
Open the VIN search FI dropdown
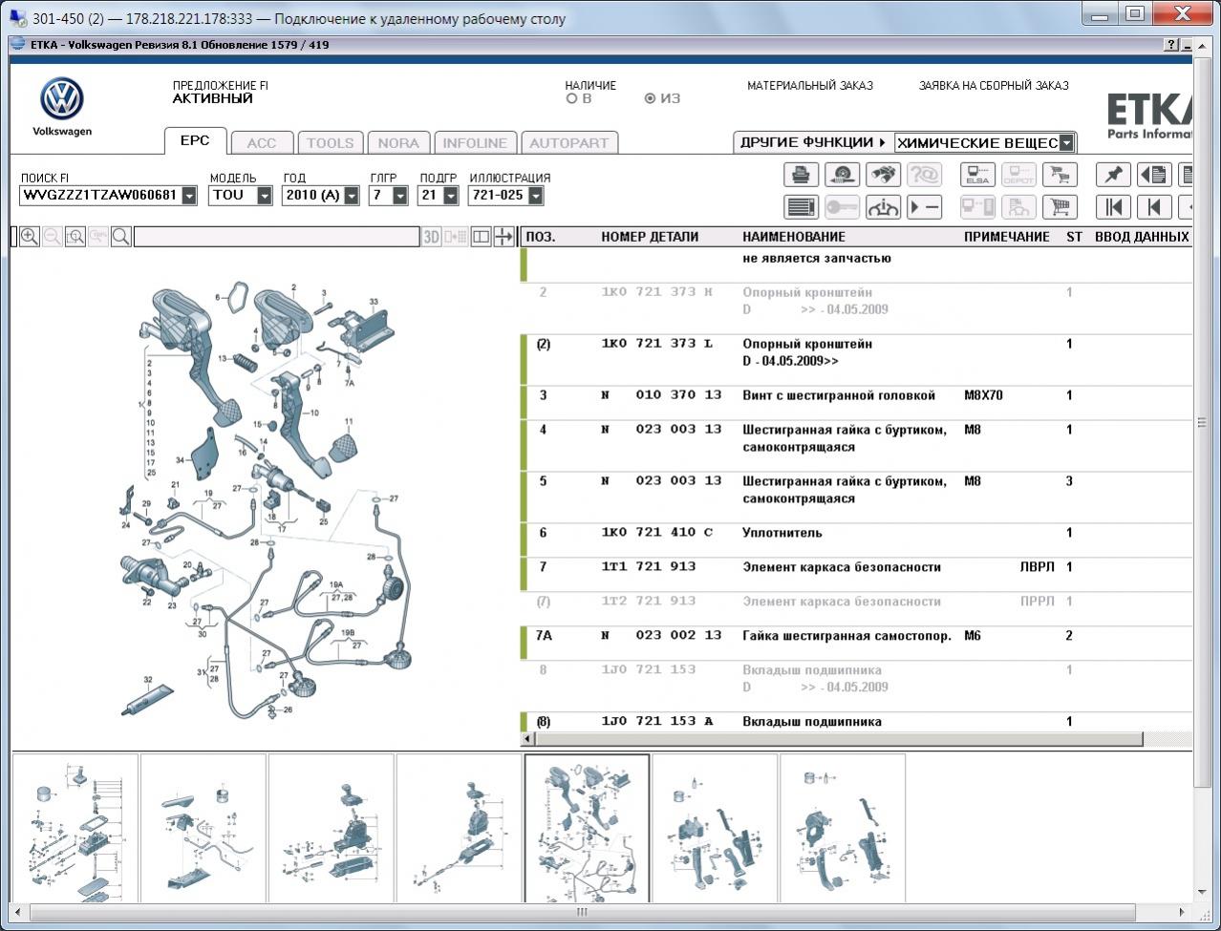[189, 196]
